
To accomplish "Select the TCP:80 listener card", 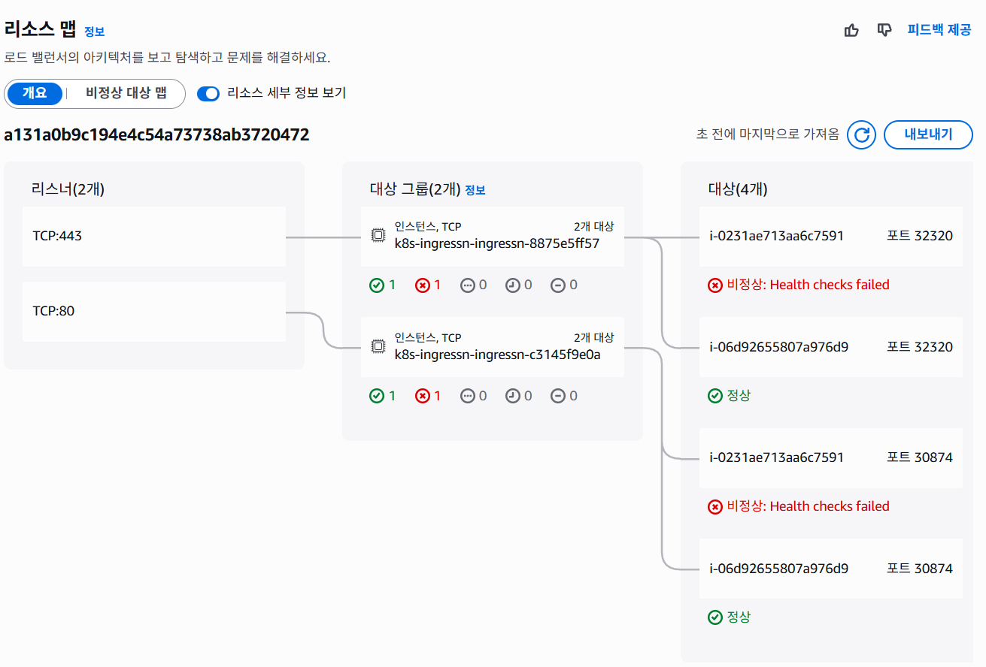I will (x=154, y=312).
